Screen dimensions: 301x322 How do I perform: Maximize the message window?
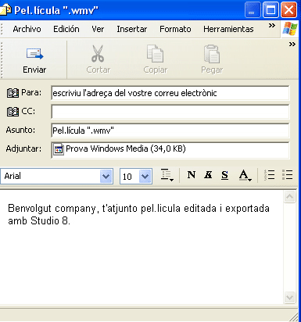tap(271, 10)
